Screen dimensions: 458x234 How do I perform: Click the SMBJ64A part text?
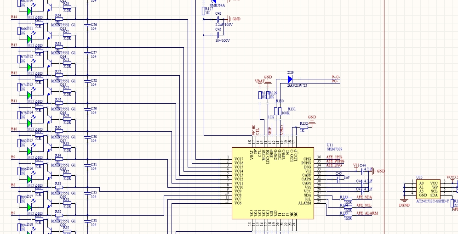218,5
